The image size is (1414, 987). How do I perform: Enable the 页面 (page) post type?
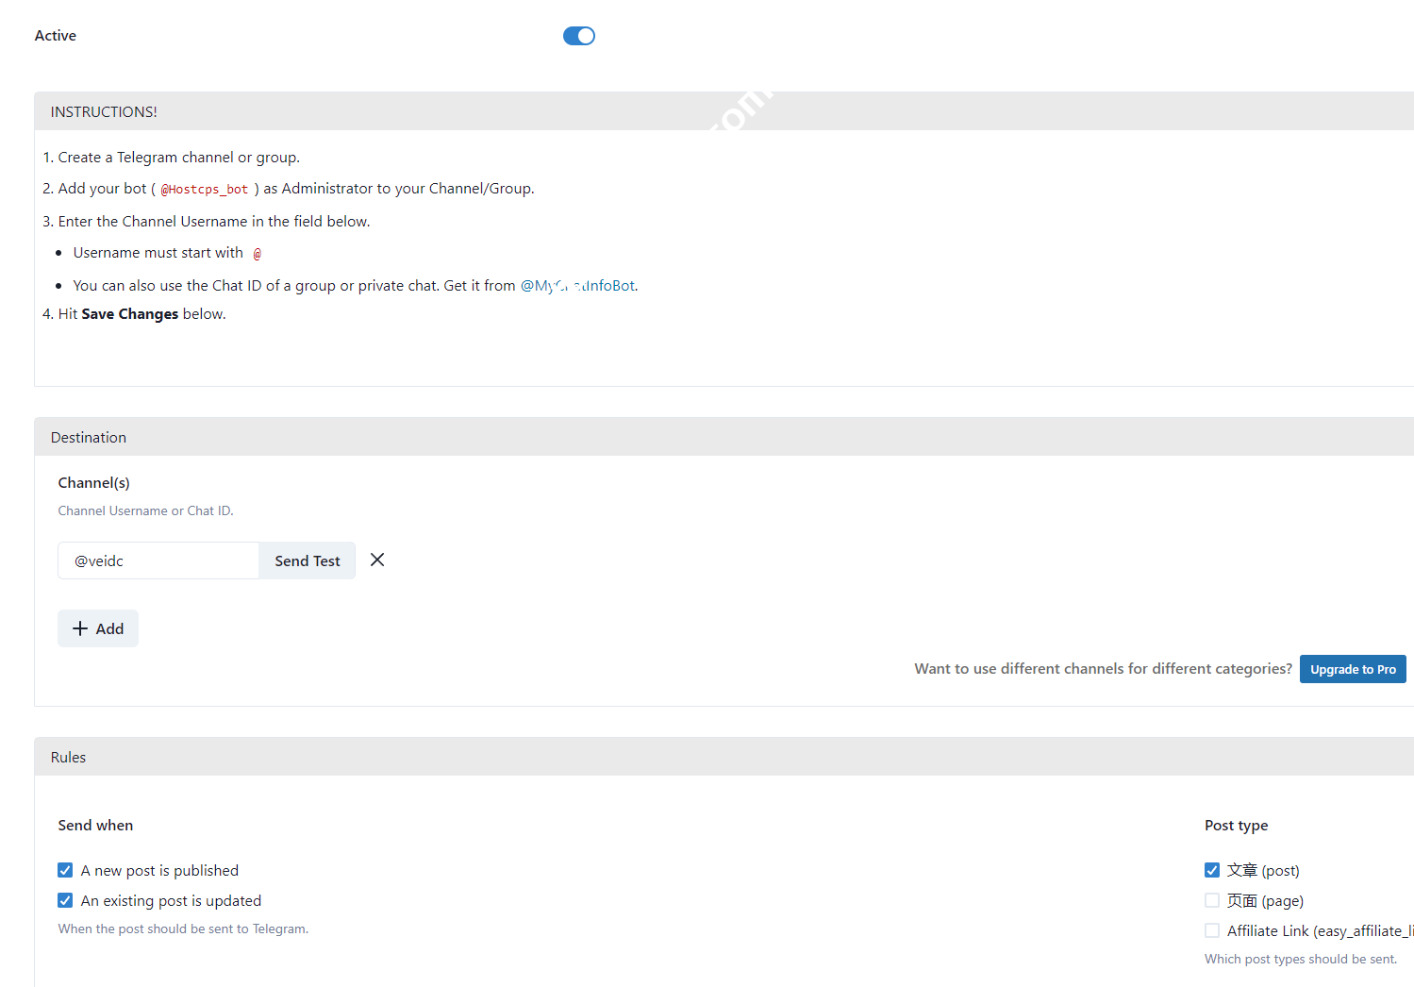click(1212, 900)
